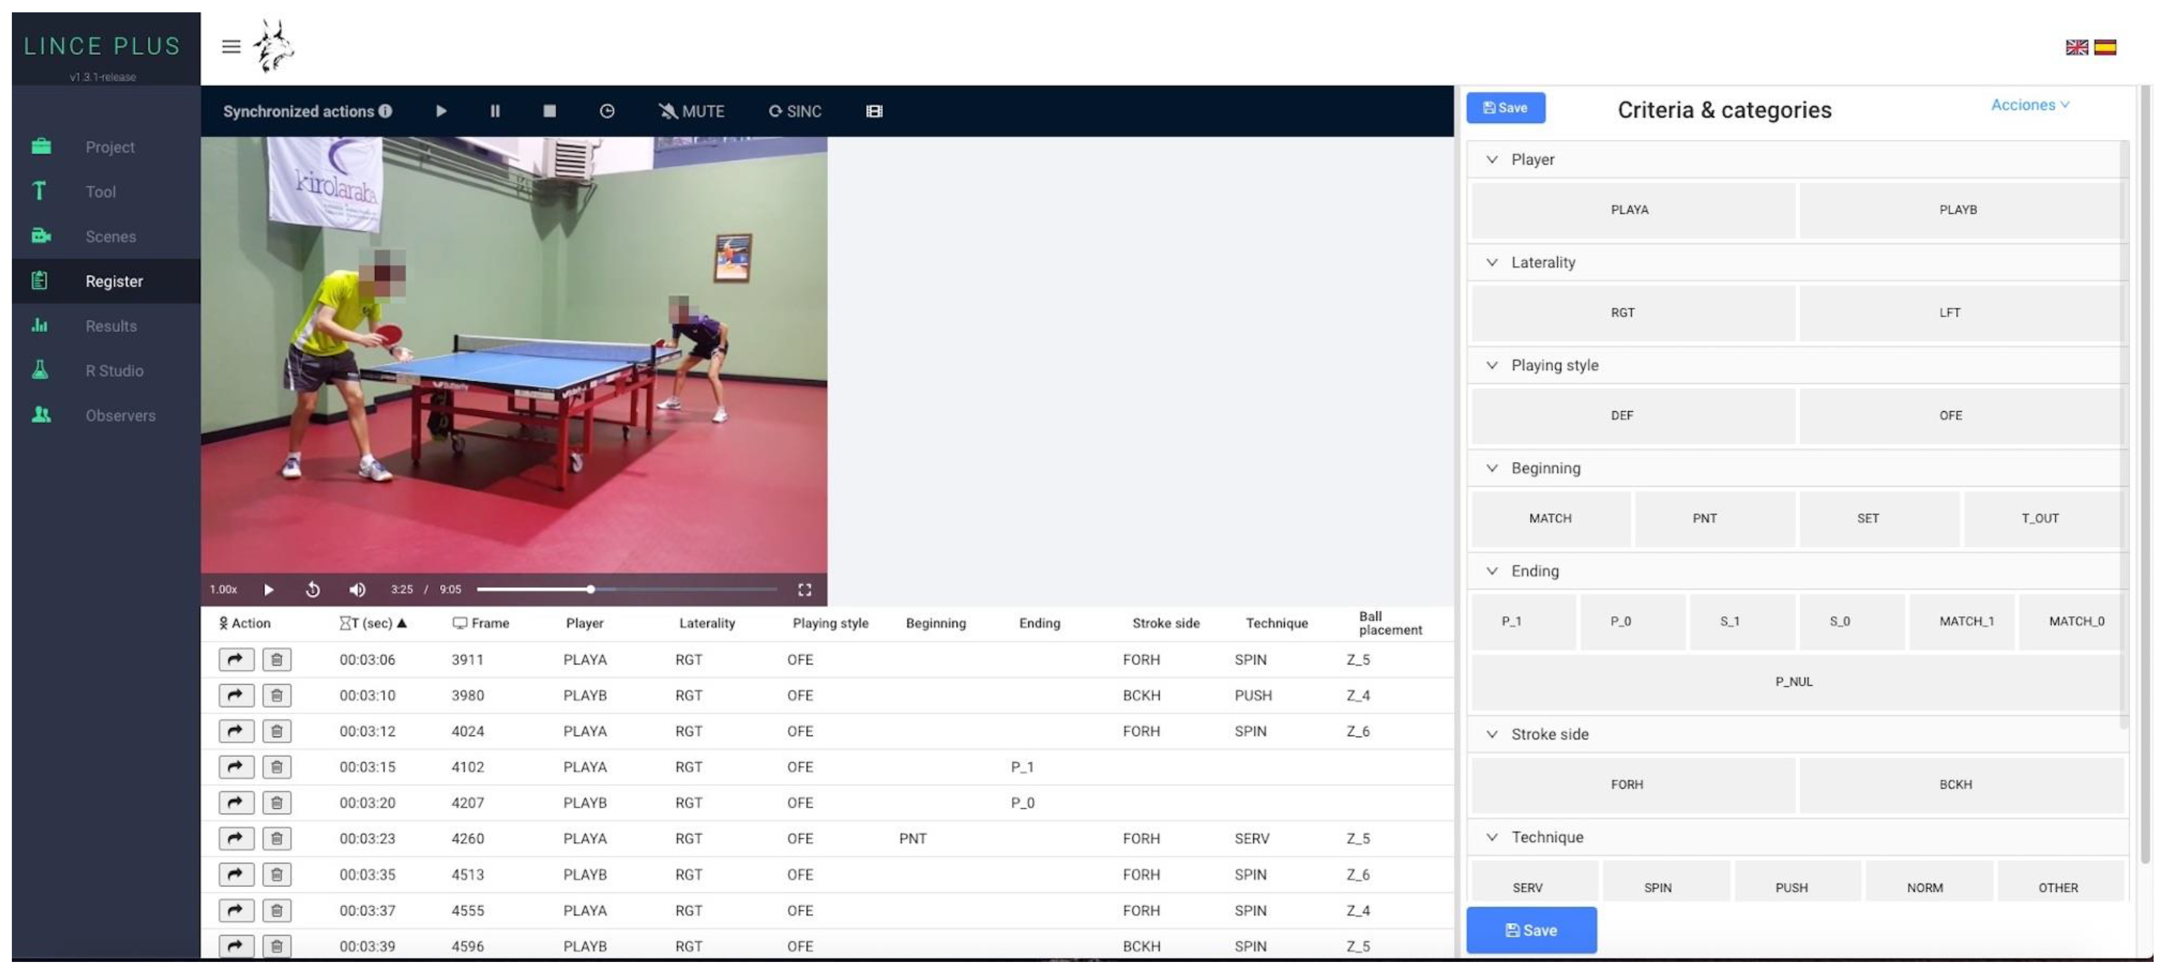This screenshot has width=2165, height=970.
Task: Toggle video volume speaker icon
Action: pyautogui.click(x=356, y=590)
